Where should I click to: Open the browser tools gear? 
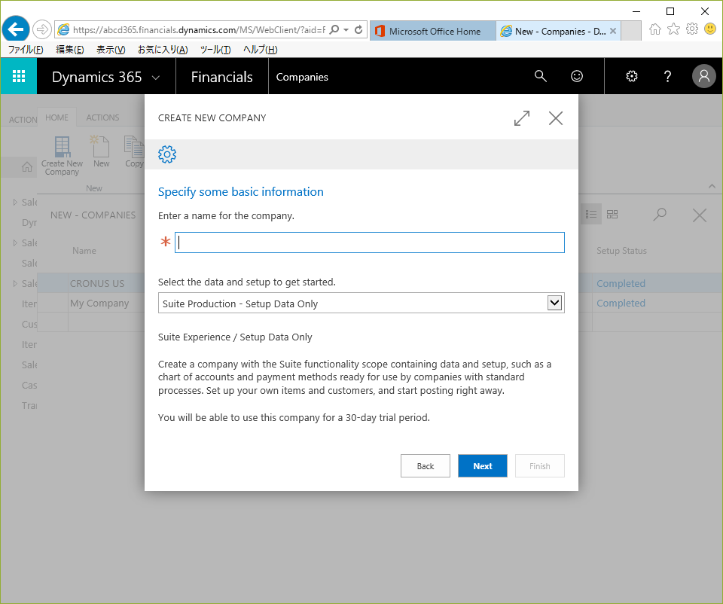[691, 29]
